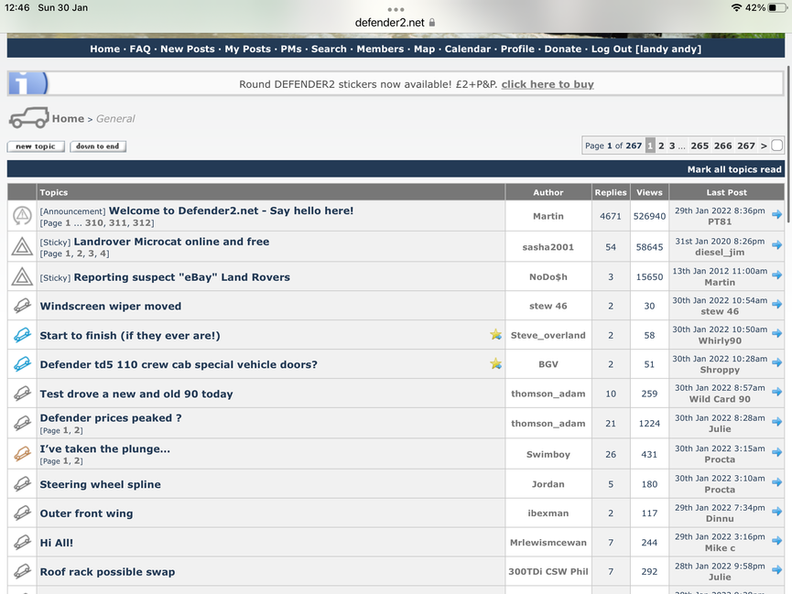Open the Landrover Microcat online and free topic
Viewport: 792px width, 594px height.
(x=171, y=242)
